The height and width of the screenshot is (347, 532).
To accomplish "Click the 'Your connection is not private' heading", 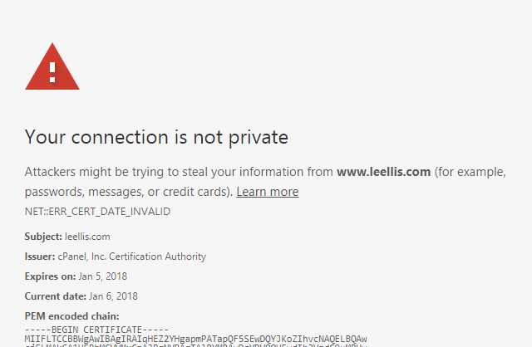I will tap(156, 138).
